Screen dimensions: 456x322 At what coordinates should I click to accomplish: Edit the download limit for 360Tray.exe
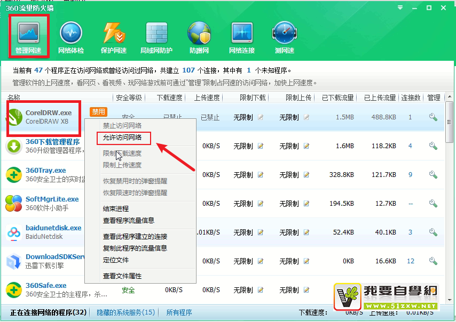click(261, 175)
